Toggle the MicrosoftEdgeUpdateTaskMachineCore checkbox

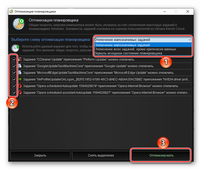[14, 73]
